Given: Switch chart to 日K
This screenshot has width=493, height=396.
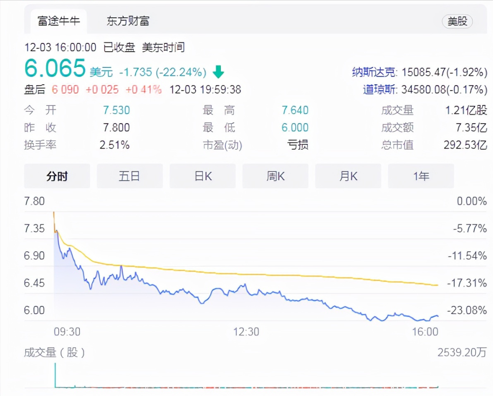Looking at the screenshot, I should pyautogui.click(x=203, y=176).
